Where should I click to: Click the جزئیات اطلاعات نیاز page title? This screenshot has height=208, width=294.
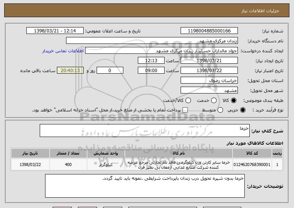pos(260,11)
